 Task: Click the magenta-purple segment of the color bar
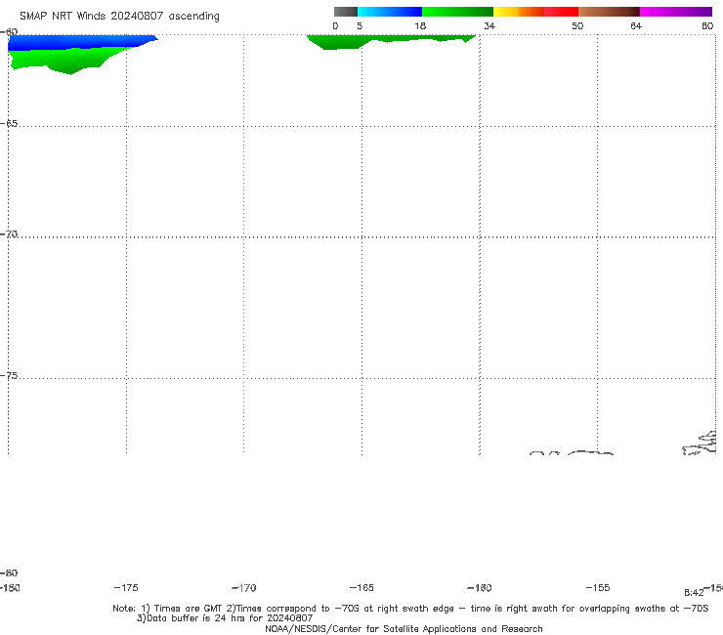[676, 12]
